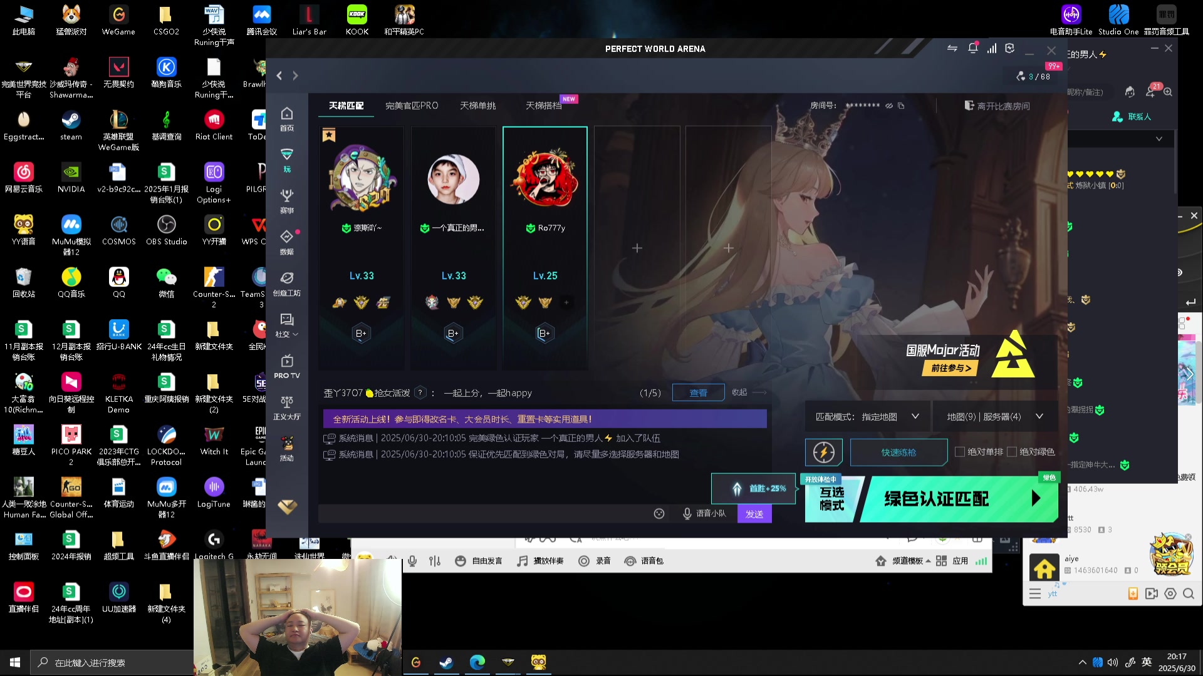Click the question mark help icon in chat

tap(421, 392)
